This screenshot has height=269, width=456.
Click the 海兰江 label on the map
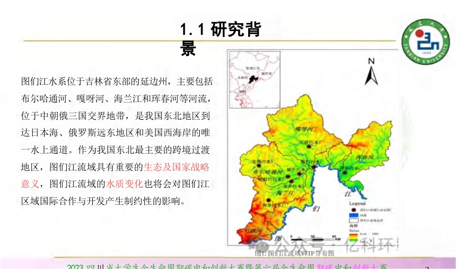[285, 193]
